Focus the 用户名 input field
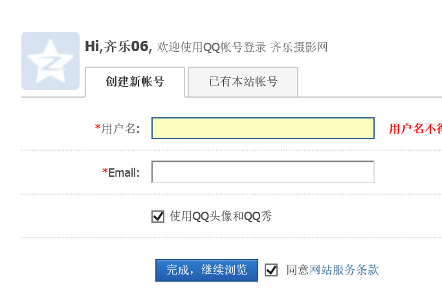 [263, 128]
